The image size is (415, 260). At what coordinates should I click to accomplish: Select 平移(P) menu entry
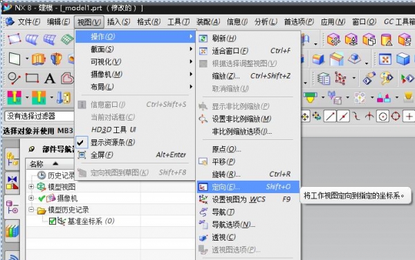pos(248,161)
